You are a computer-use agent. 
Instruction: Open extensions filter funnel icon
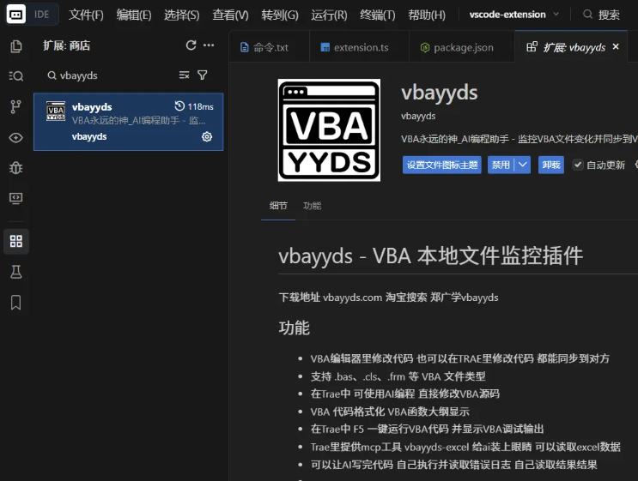pyautogui.click(x=203, y=75)
